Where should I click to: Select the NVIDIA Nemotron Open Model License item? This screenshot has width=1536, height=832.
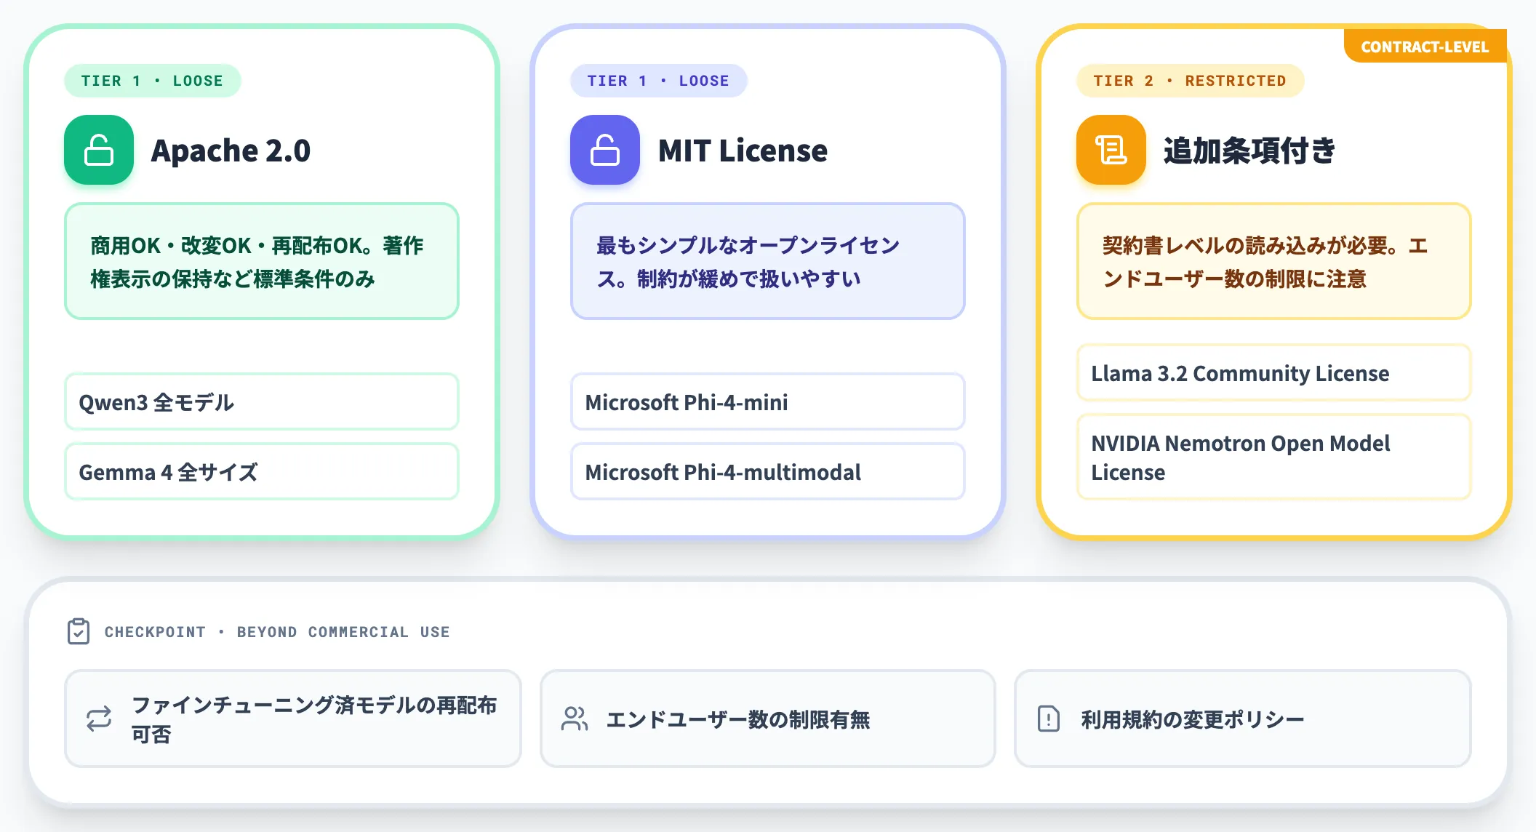(x=1274, y=457)
